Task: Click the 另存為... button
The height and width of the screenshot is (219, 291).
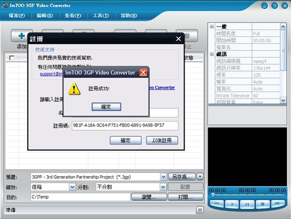Action: click(x=182, y=177)
